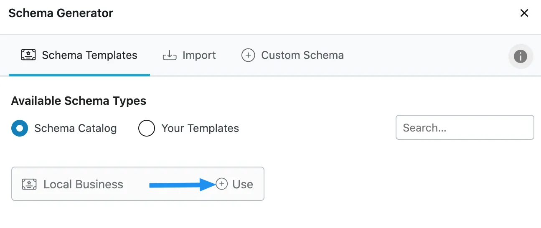
Task: Select the Schema Catalog radio button
Action: point(20,128)
